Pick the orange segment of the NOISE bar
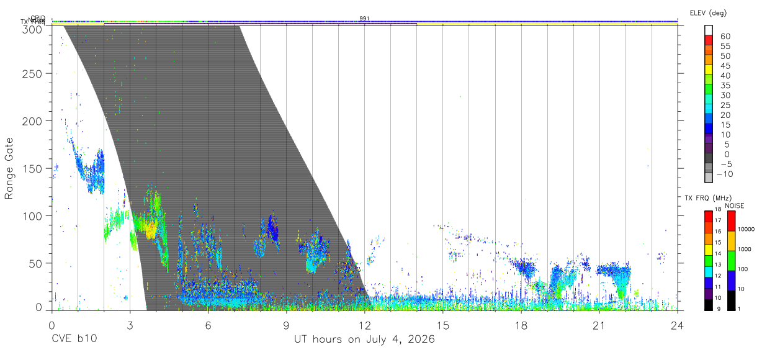762x352 pixels. (732, 241)
